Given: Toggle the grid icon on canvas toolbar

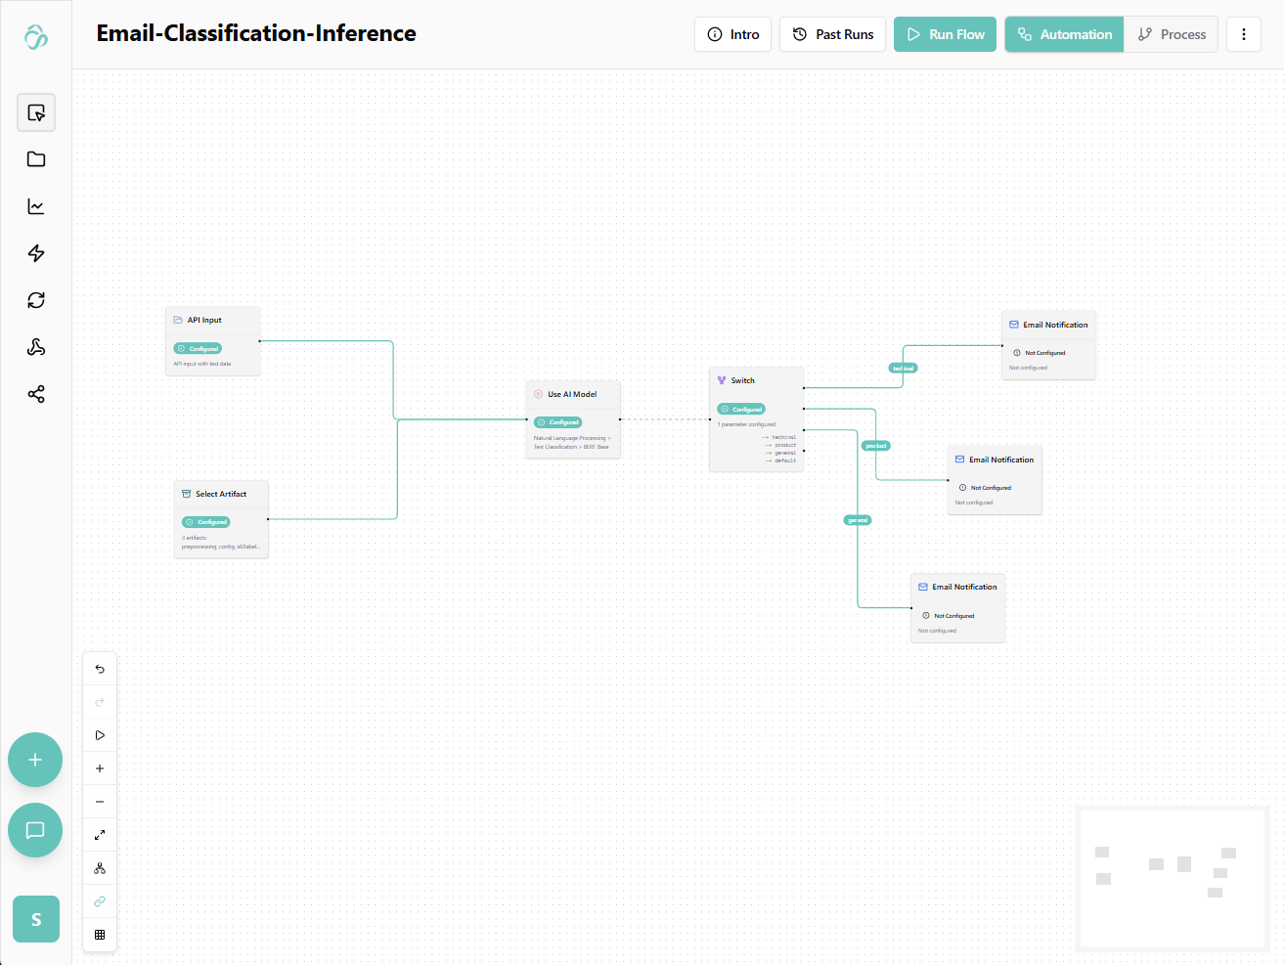Looking at the screenshot, I should (99, 935).
